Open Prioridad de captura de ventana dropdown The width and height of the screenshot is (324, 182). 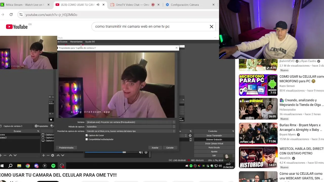[x=131, y=131]
